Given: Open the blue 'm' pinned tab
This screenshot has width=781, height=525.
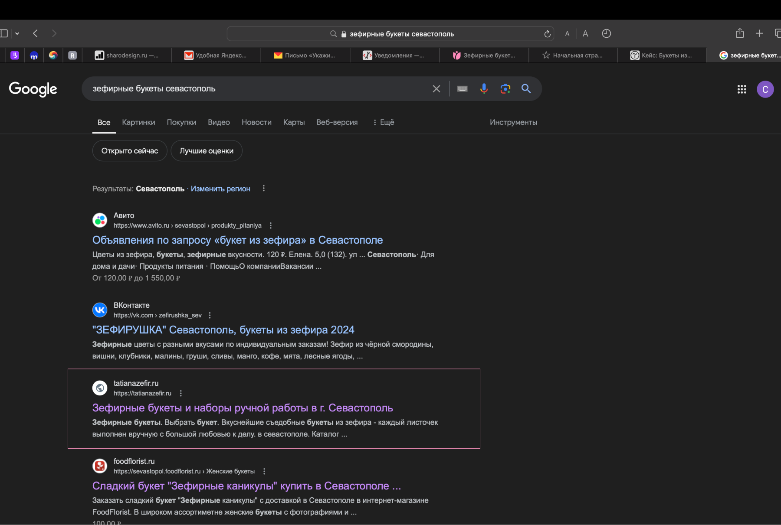Looking at the screenshot, I should (34, 55).
